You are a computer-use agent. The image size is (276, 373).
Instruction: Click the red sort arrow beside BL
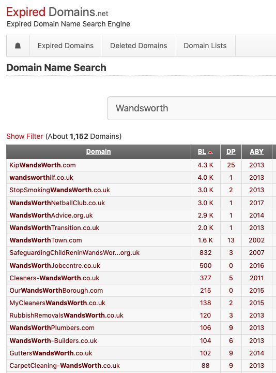pos(210,152)
